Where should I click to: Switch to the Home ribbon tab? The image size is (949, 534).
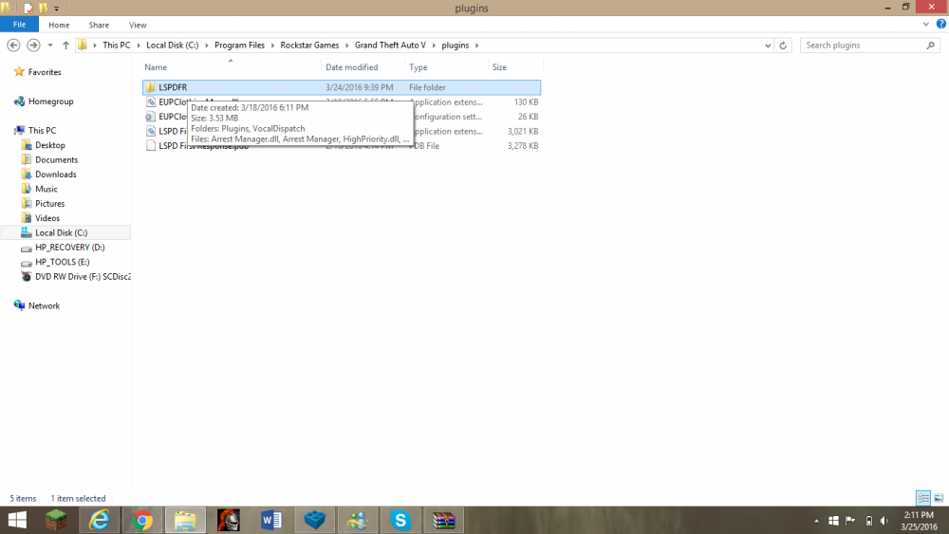click(59, 25)
